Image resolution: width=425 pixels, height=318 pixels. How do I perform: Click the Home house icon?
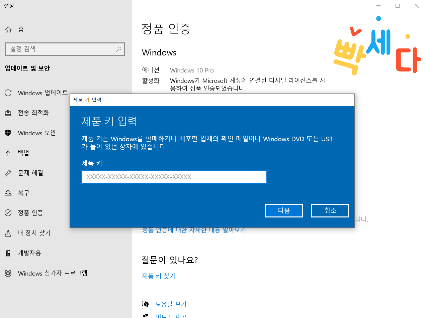tap(8, 29)
